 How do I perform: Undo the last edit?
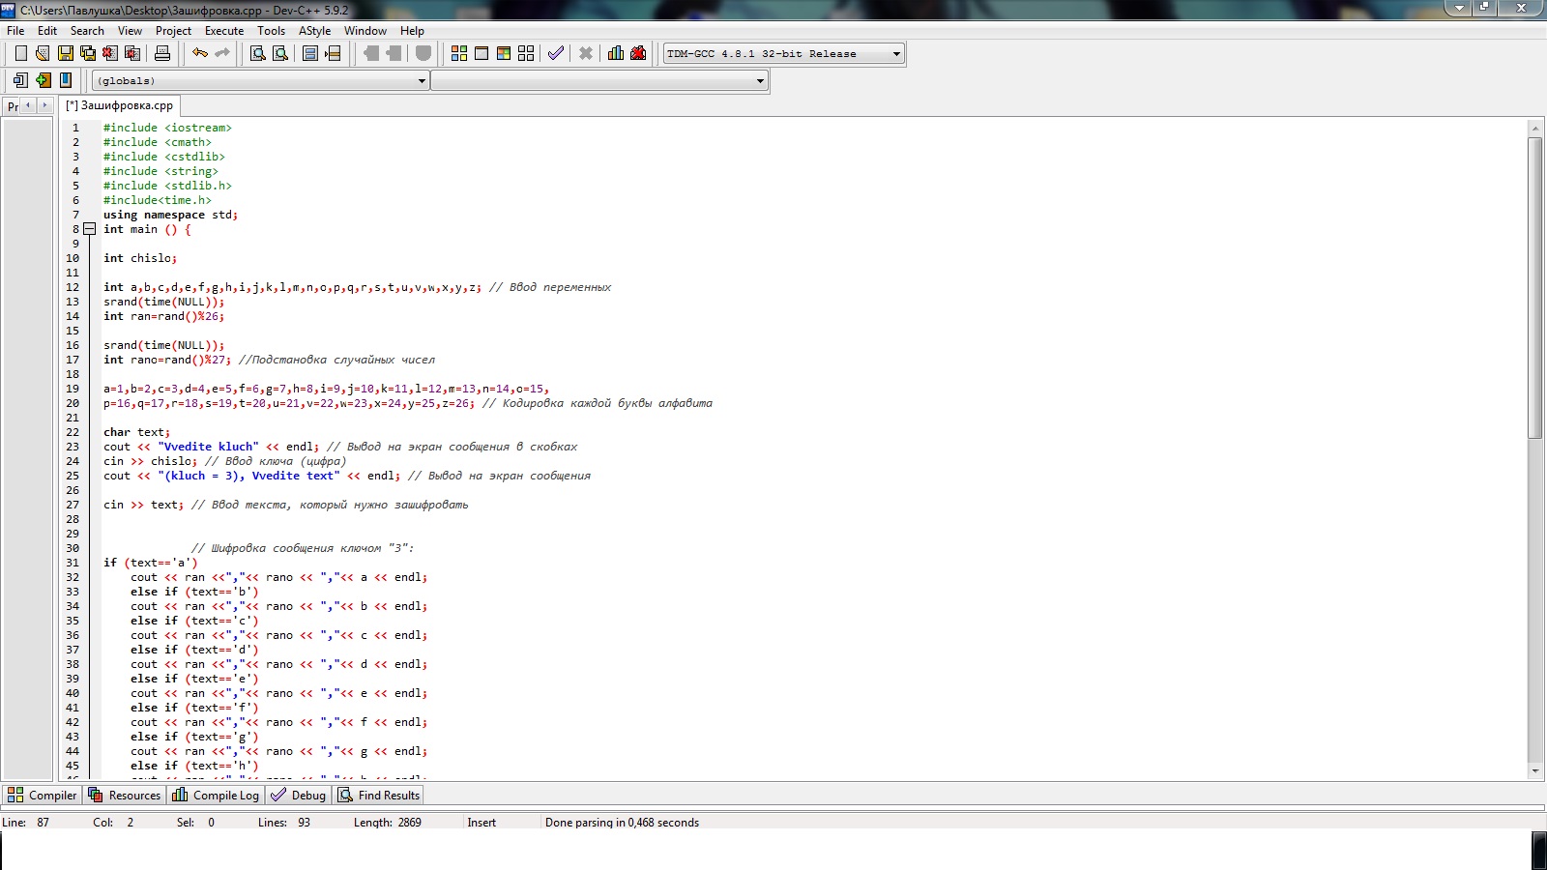click(x=200, y=53)
